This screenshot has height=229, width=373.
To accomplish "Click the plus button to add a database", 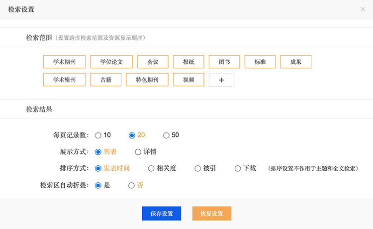I will pos(221,80).
